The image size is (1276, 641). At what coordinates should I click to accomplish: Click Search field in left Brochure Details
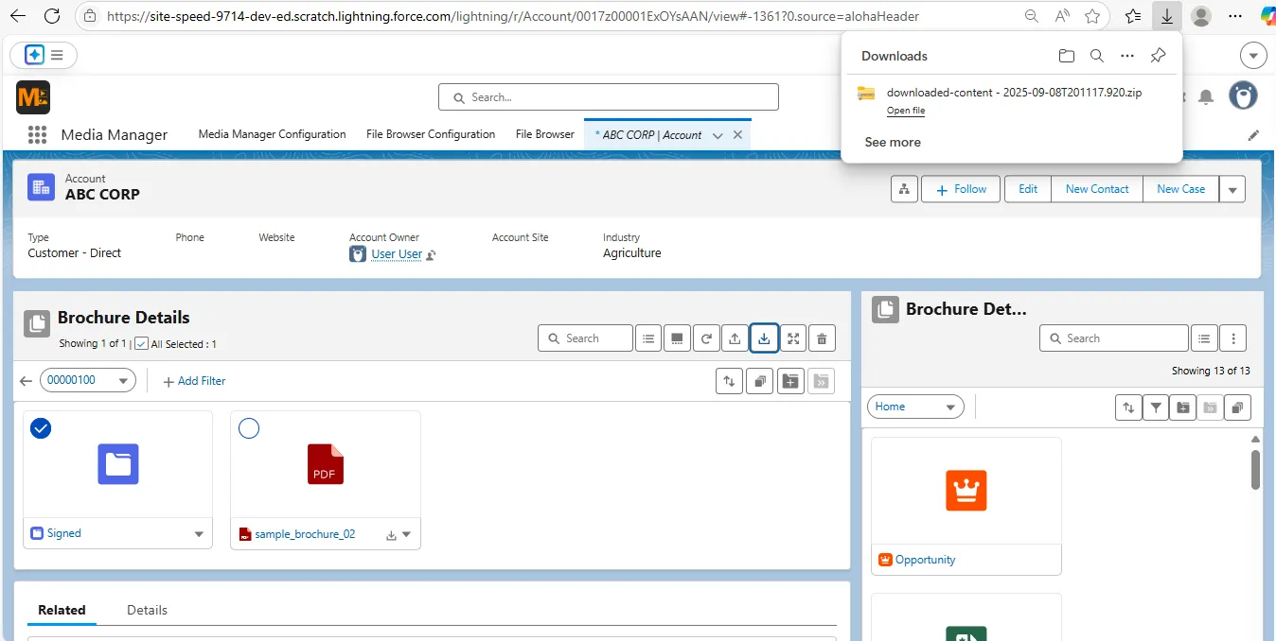tap(585, 338)
